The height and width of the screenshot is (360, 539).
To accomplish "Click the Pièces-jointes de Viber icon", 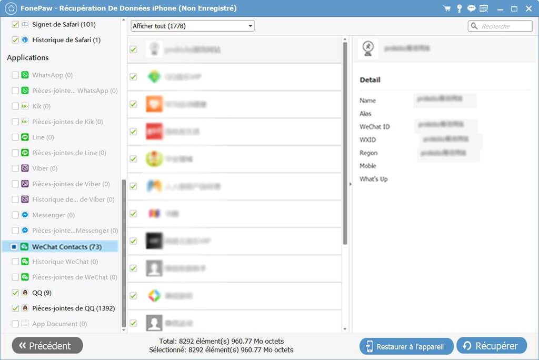I will [25, 184].
